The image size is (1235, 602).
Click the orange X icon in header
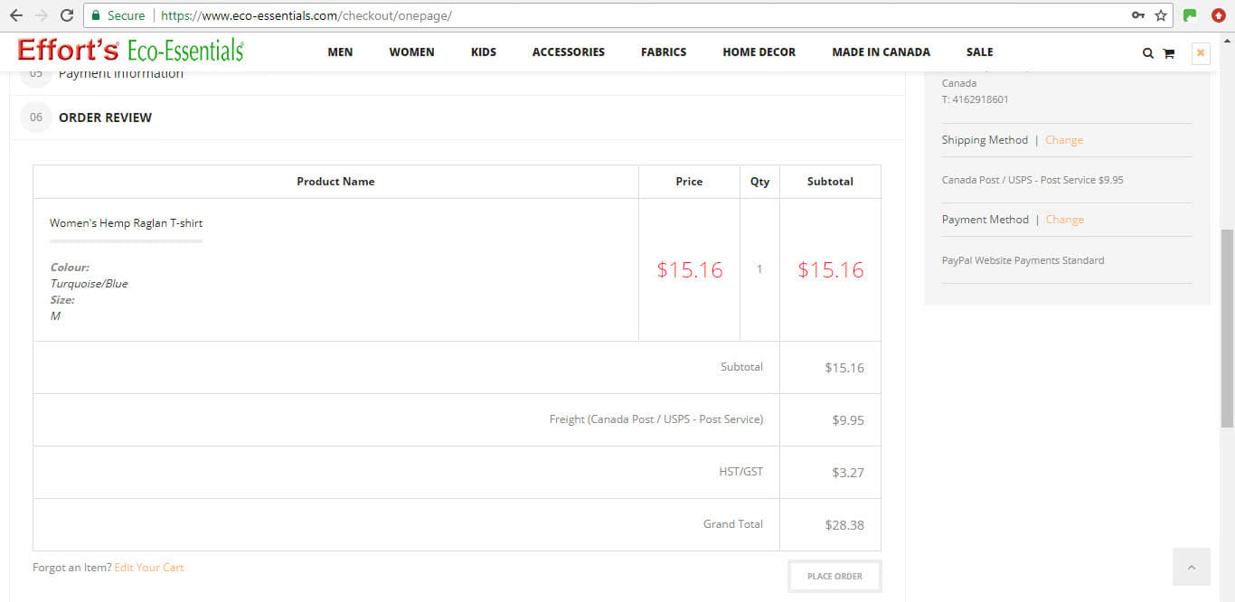[1201, 53]
